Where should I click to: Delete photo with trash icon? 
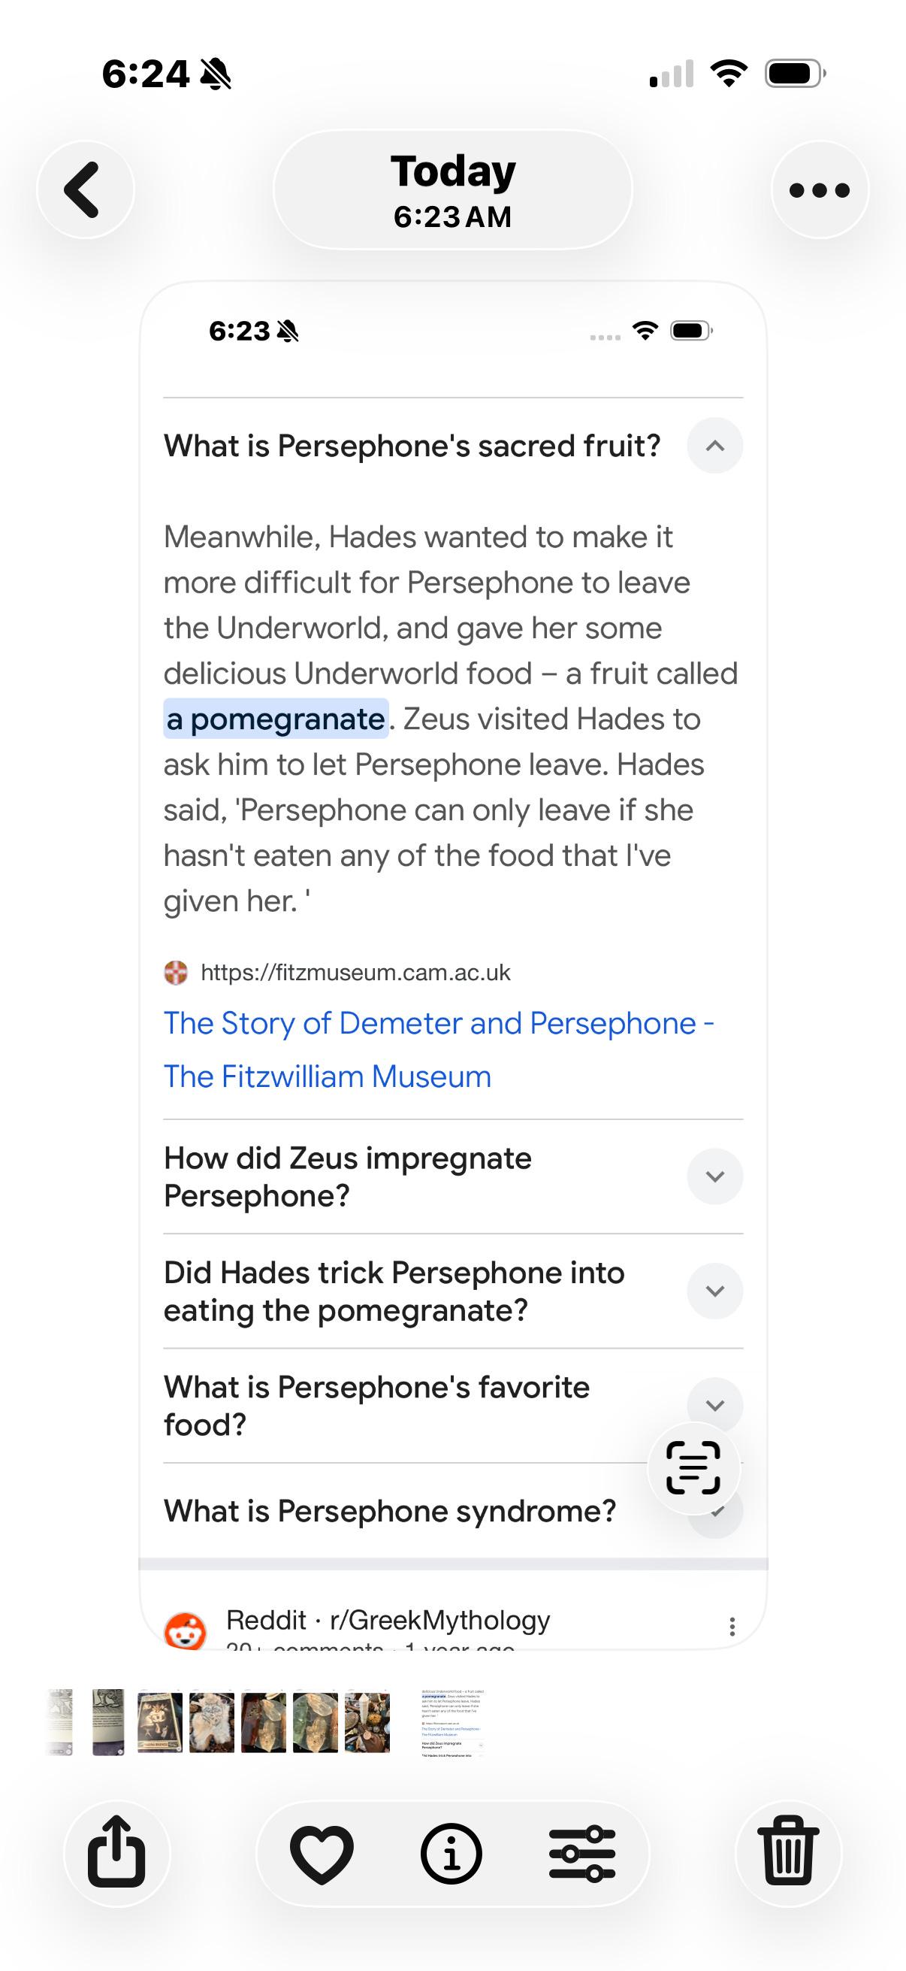[x=788, y=1853]
